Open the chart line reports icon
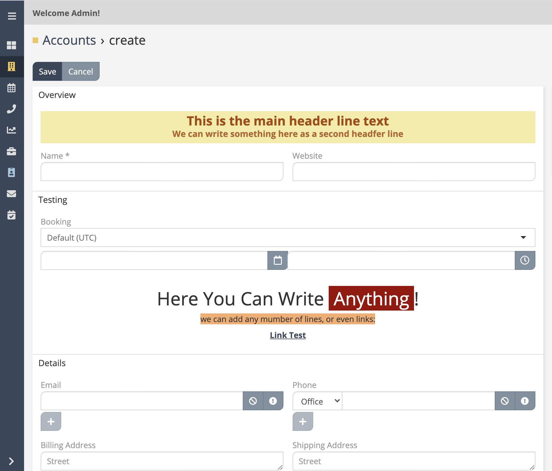The height and width of the screenshot is (471, 552). tap(11, 130)
